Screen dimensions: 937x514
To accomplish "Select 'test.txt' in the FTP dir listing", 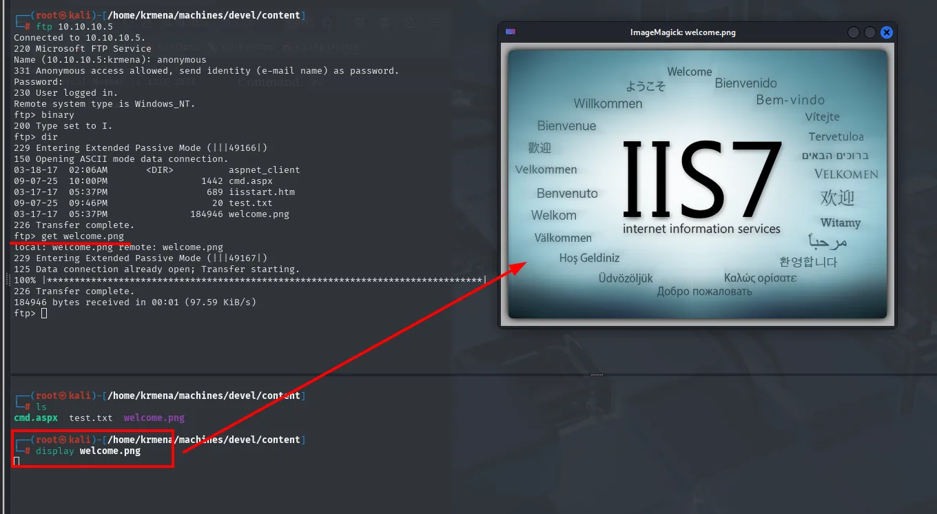I will (251, 203).
